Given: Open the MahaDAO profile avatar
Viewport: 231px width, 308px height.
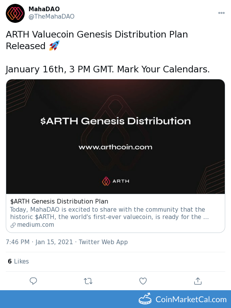Looking at the screenshot, I should 15,13.
